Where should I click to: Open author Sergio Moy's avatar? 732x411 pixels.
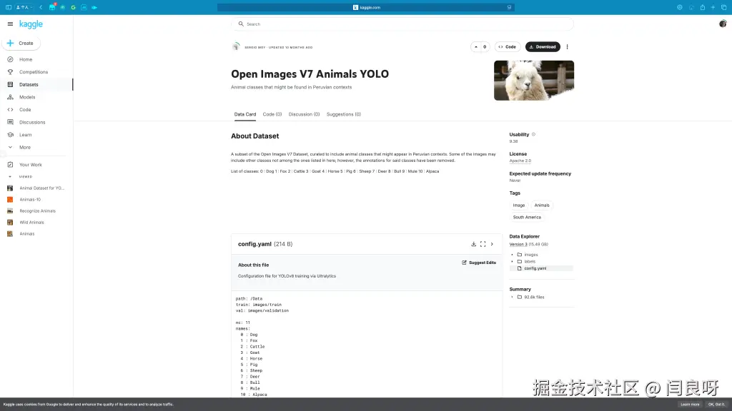236,46
